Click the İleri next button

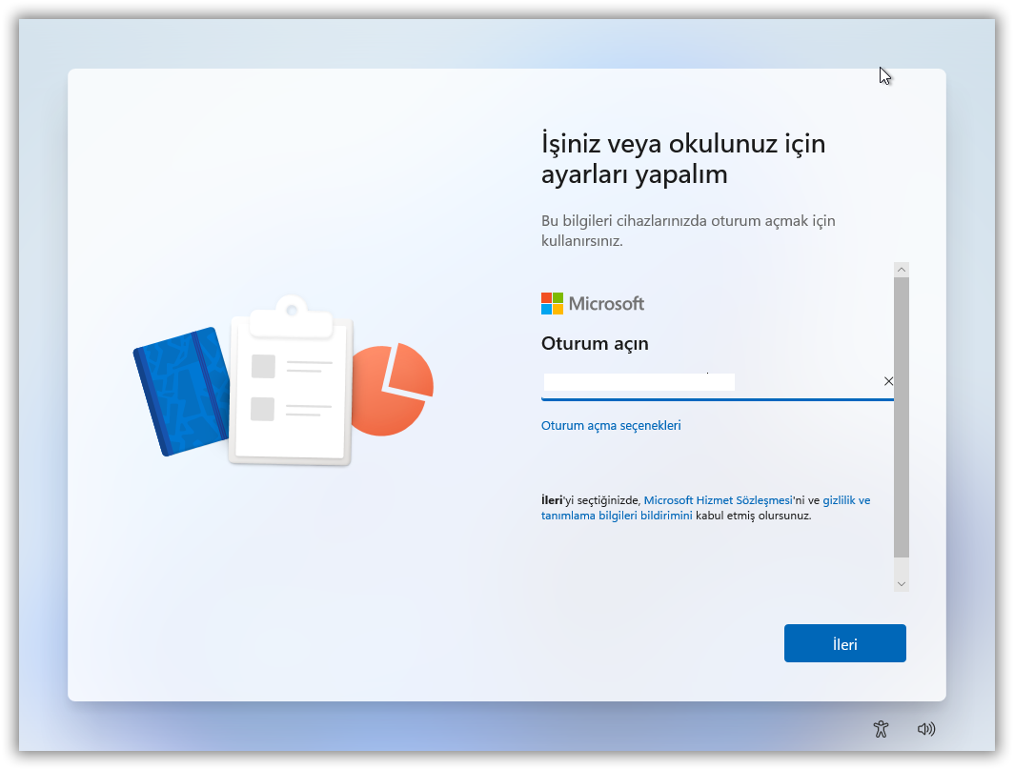(844, 643)
